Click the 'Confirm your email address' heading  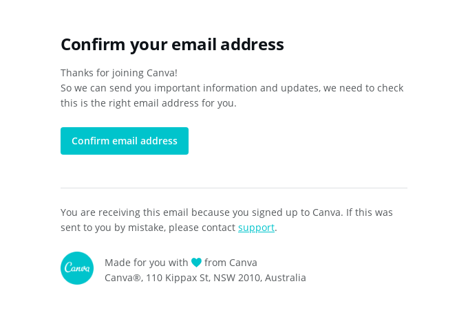click(x=172, y=45)
